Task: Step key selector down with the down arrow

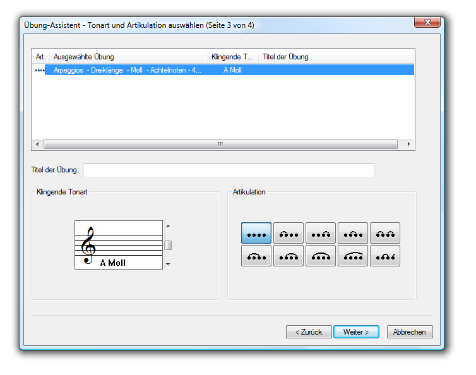Action: [168, 264]
